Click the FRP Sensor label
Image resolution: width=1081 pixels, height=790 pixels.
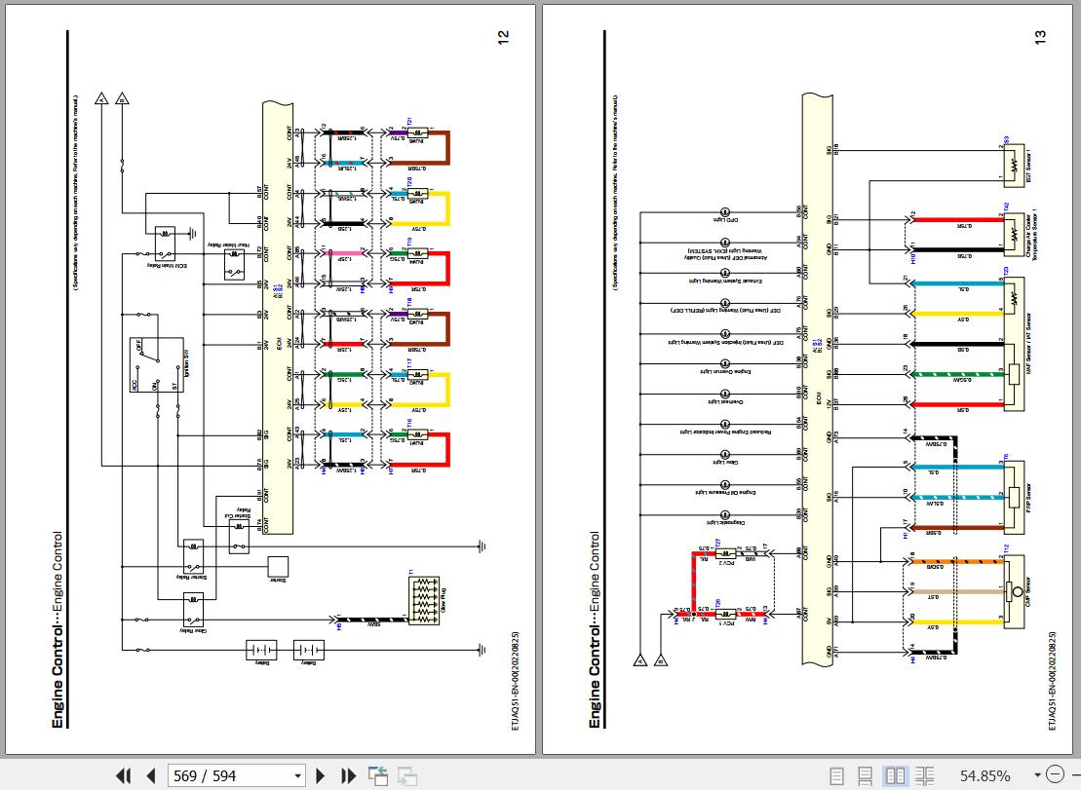(x=1028, y=497)
